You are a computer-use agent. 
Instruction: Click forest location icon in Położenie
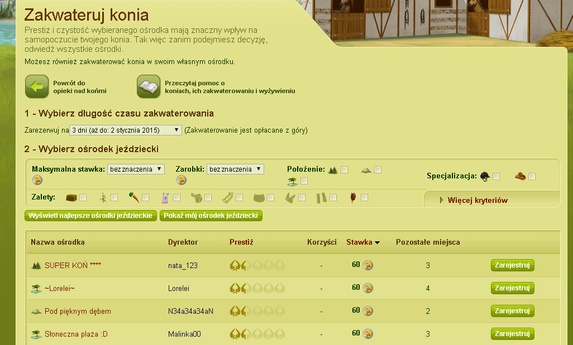pos(333,170)
